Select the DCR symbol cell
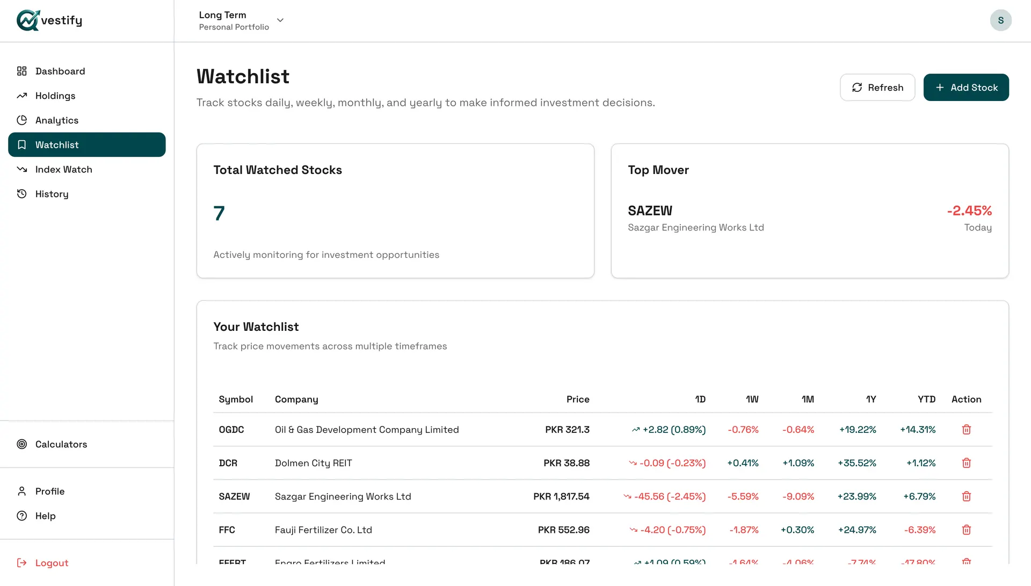This screenshot has height=586, width=1031. [228, 463]
